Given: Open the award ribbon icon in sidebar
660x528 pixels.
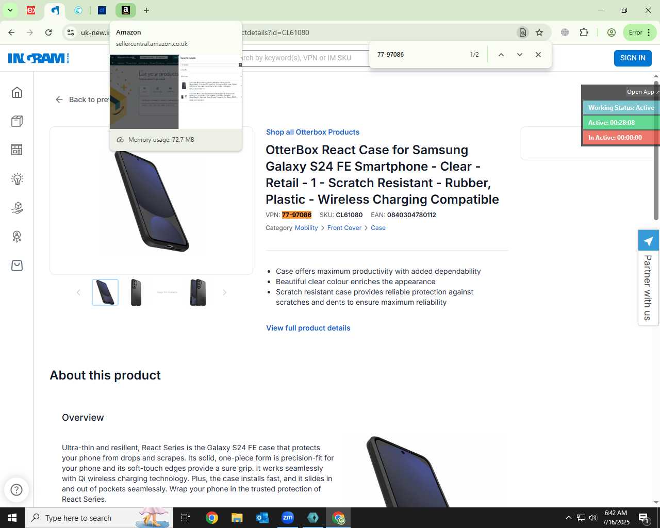Looking at the screenshot, I should point(17,237).
